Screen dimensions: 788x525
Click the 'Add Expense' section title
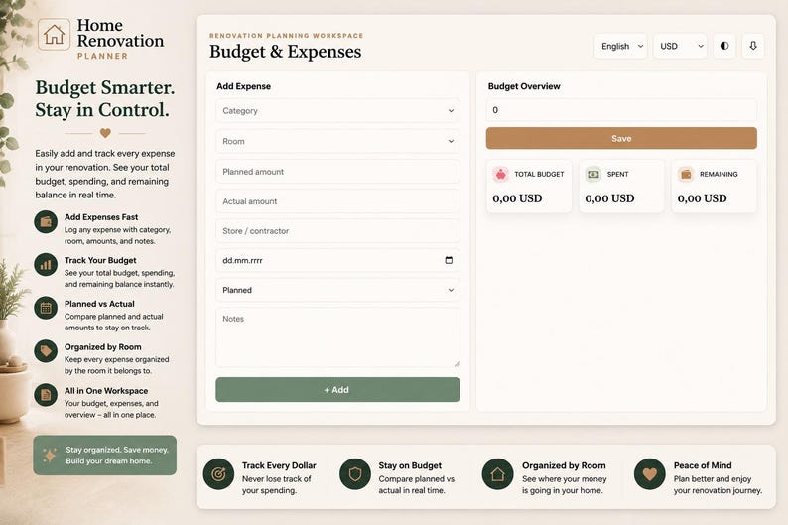click(243, 86)
